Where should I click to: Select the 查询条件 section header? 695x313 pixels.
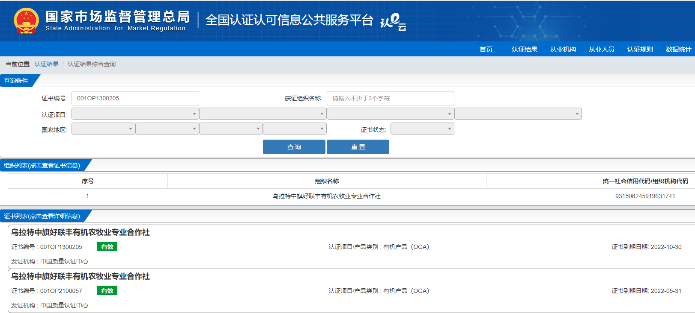16,81
